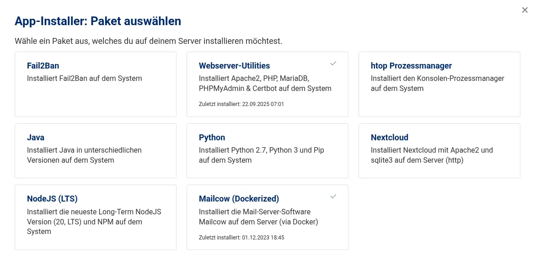The width and height of the screenshot is (535, 271).
Task: Choose the Nextcloud package card
Action: tap(439, 151)
